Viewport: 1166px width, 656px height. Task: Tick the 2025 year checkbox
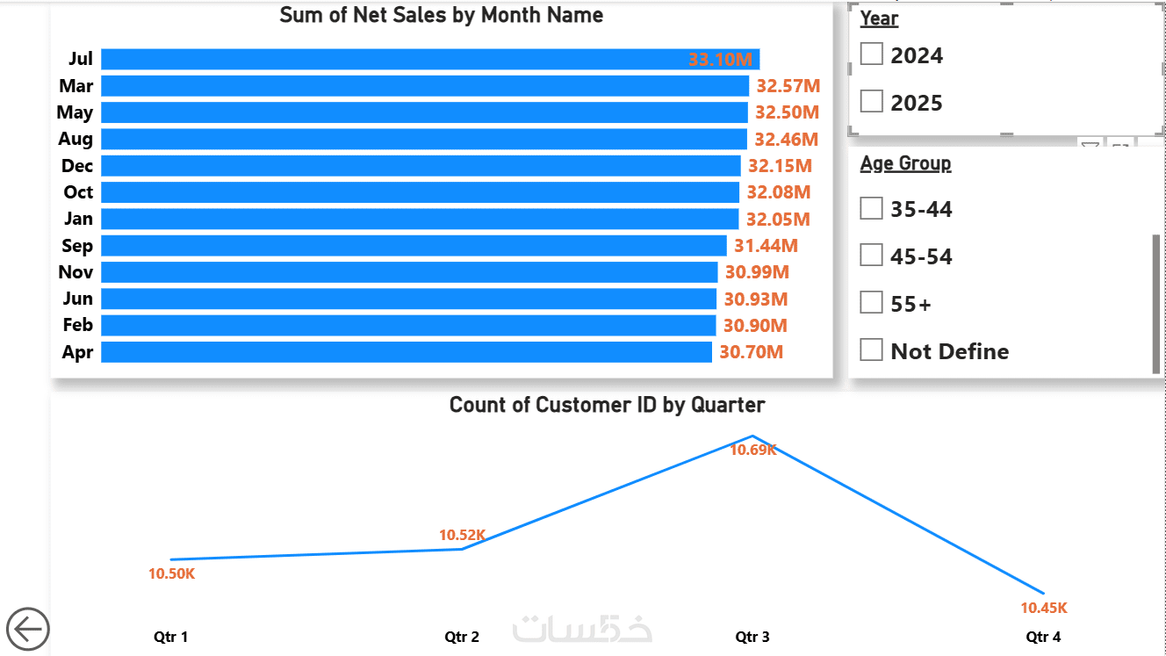point(872,102)
